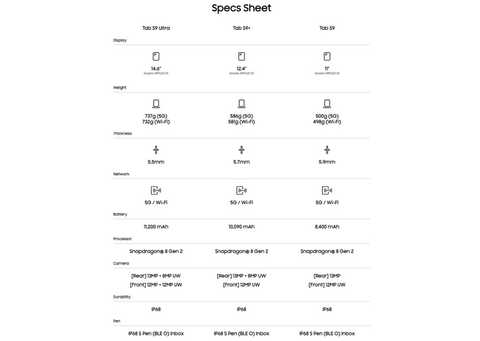Viewport: 480px width, 341px height.
Task: Select the Tab S9 Ultra column header
Action: coord(156,28)
